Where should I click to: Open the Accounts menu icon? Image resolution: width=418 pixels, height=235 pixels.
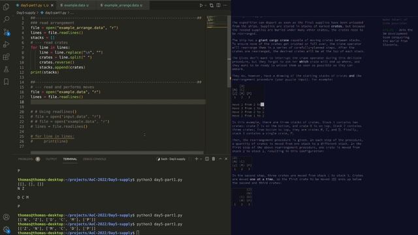point(6,217)
